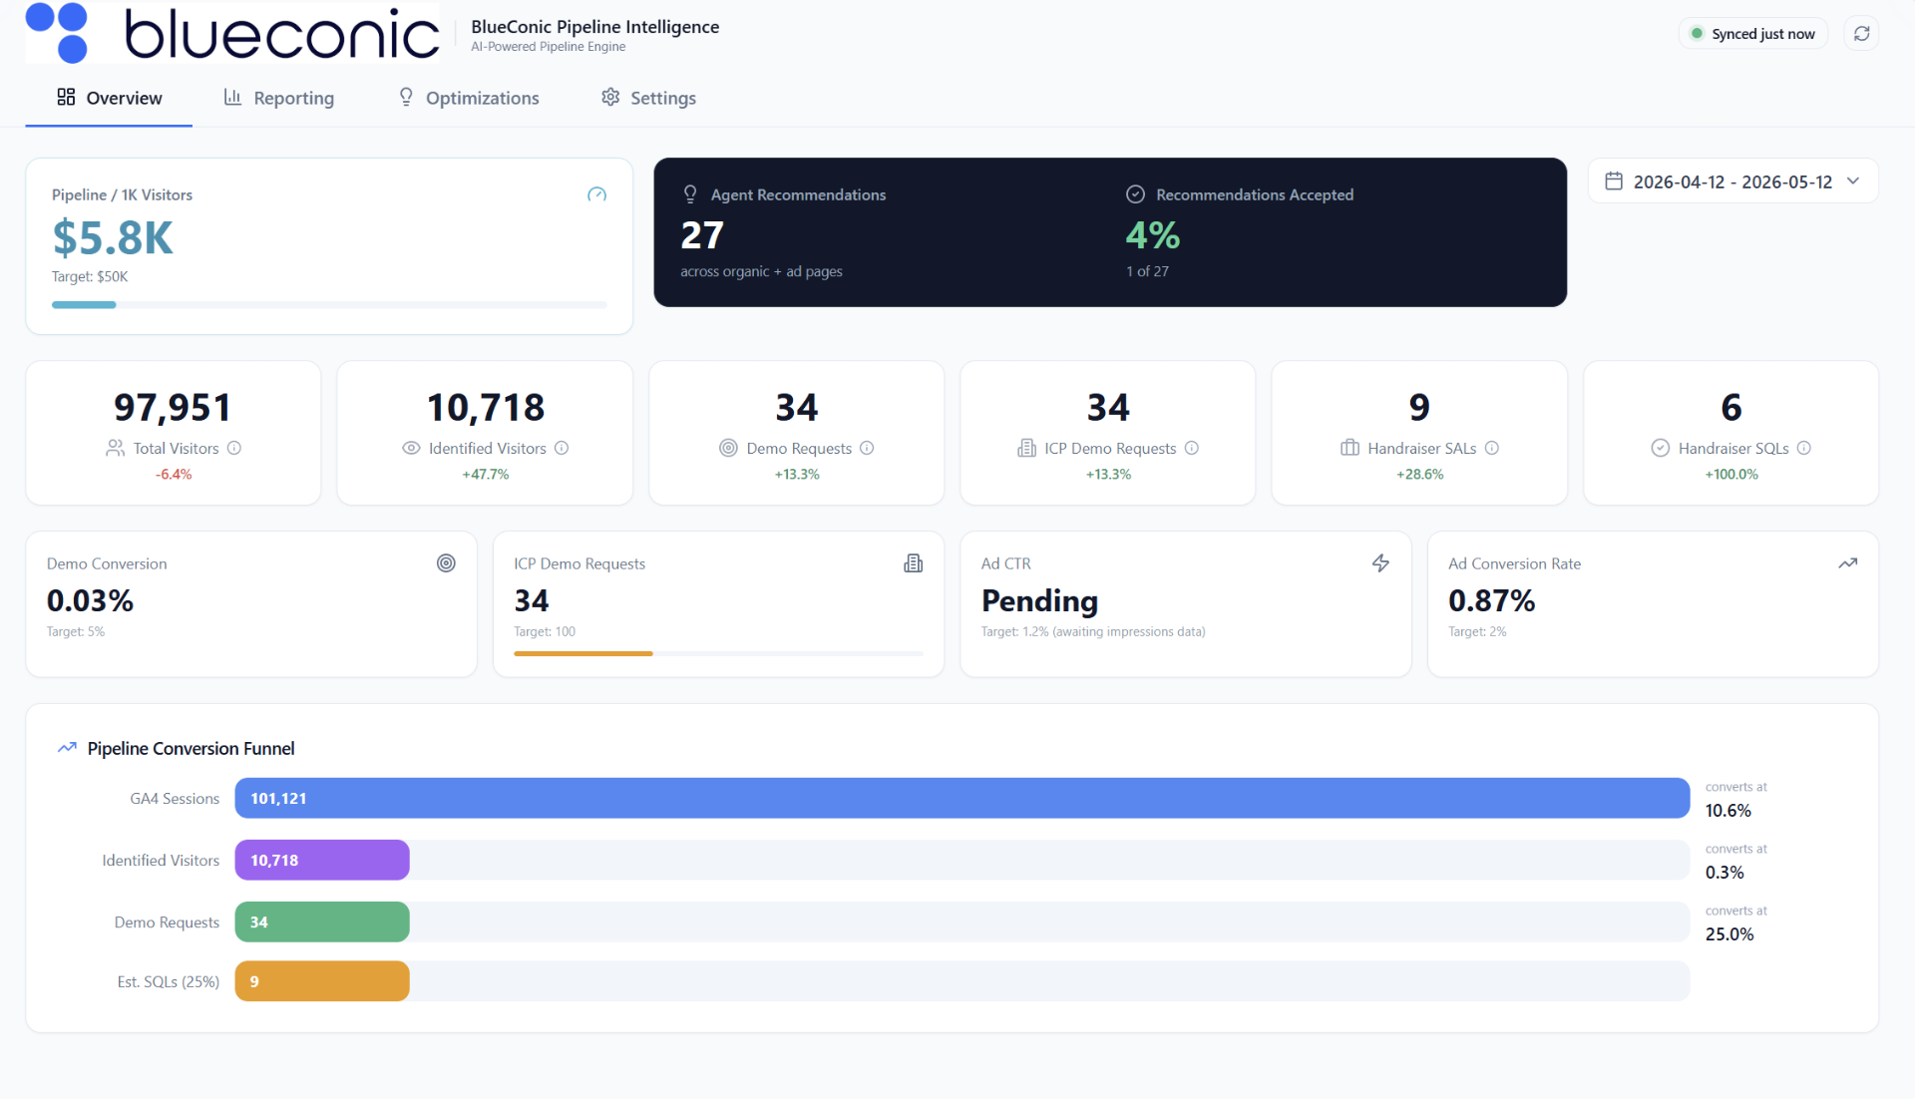The image size is (1915, 1099).
Task: Click info icon next to Handraiser SALs
Action: [1492, 448]
